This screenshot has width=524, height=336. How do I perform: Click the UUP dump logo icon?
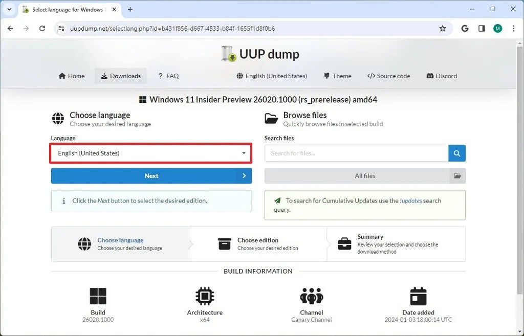pos(227,54)
